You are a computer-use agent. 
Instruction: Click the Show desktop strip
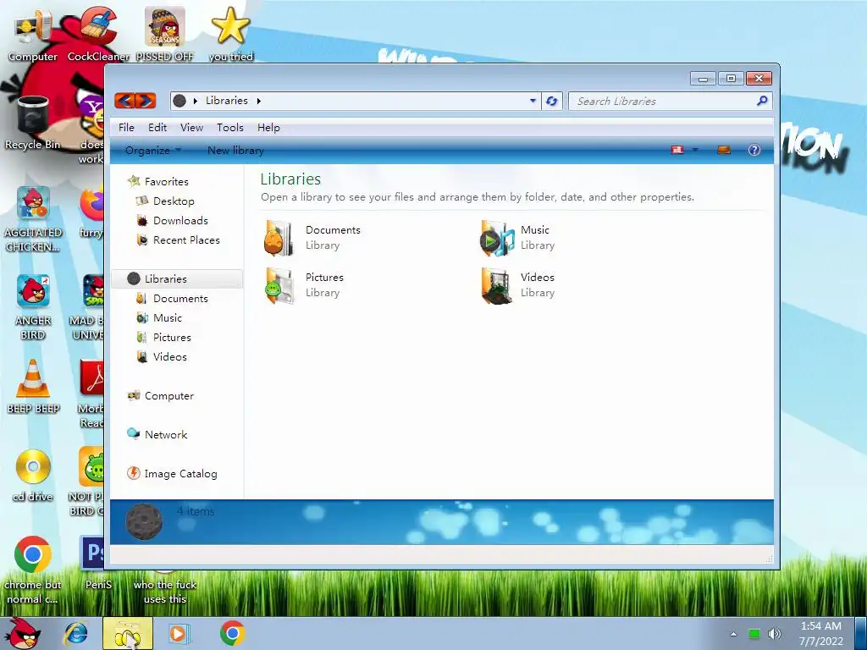[x=860, y=633]
